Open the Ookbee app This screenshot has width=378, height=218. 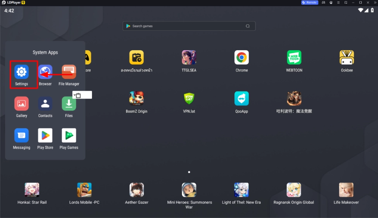tap(347, 57)
